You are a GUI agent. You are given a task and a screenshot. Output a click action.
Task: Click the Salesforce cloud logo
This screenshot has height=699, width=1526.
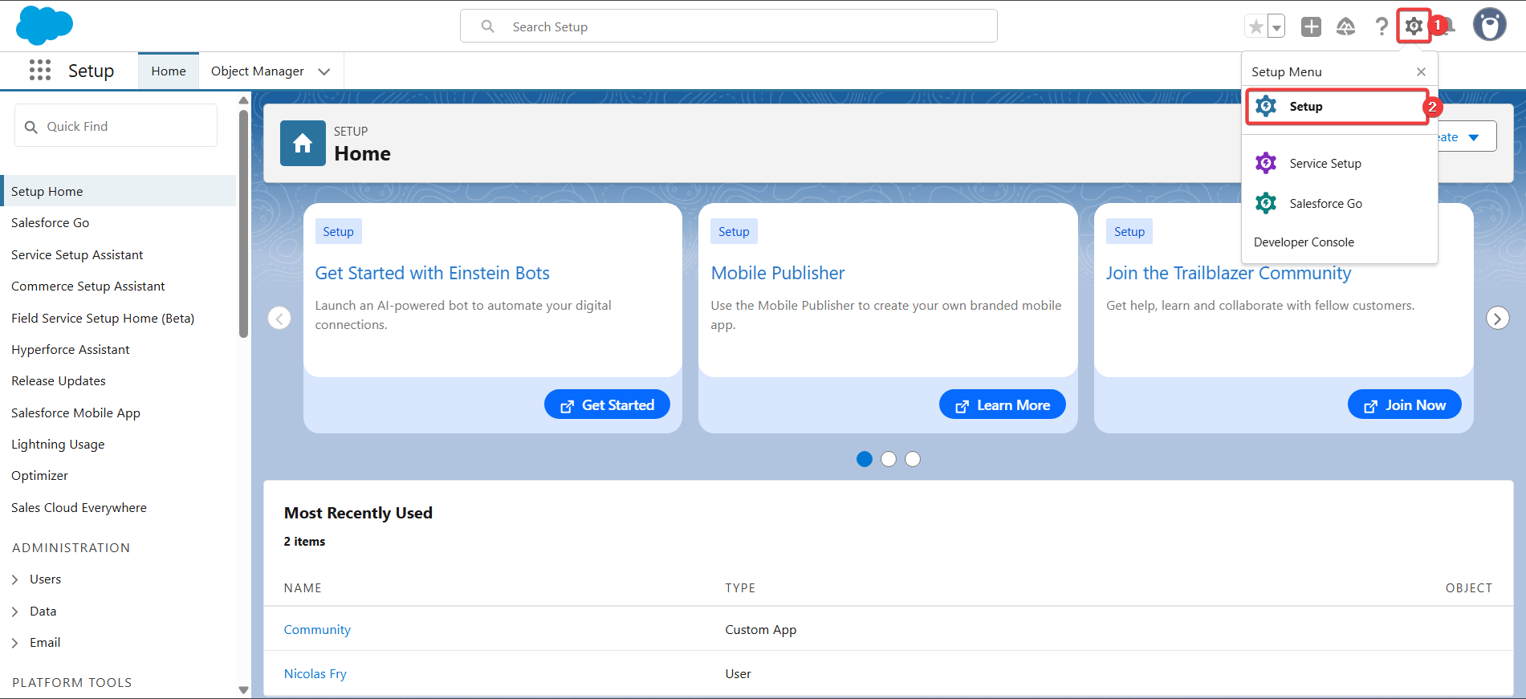pos(44,25)
